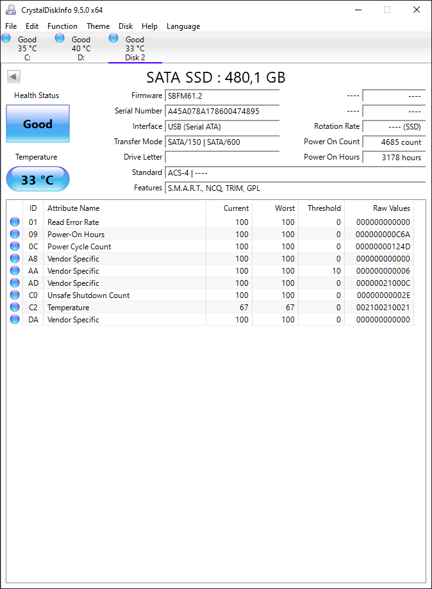Click the Serial Number field

[222, 111]
